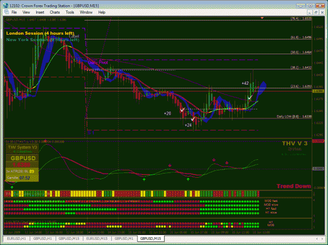The width and height of the screenshot is (328, 245).
Task: Click the '(50.0) - 1.6464' Fibonacci label
Action: coord(301,52)
